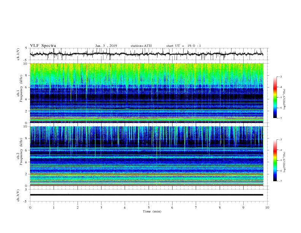Click the "station=ATH" header label
Viewport: 301px width, 233px height.
141,46
